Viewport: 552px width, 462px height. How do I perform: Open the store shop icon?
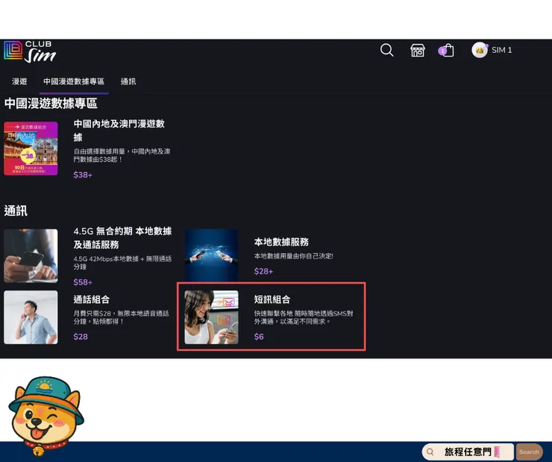tap(418, 50)
